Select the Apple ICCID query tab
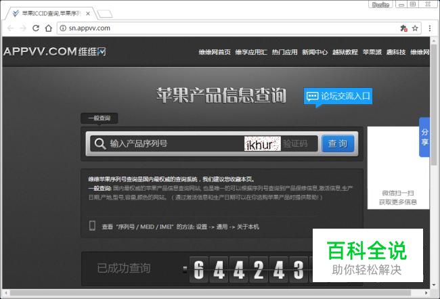Screen dimensions: 440x299 click(x=51, y=14)
